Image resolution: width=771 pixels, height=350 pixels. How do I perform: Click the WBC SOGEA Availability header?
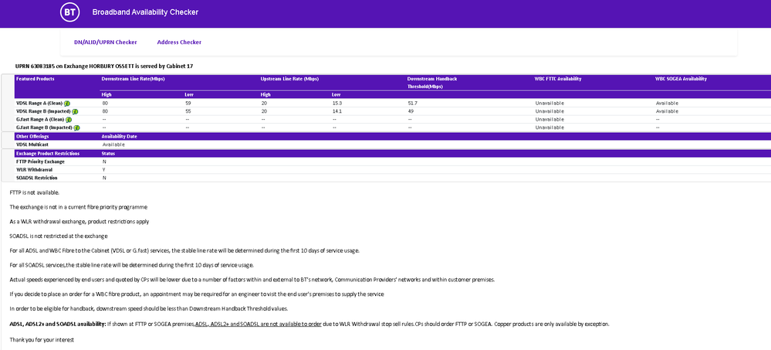pos(681,79)
